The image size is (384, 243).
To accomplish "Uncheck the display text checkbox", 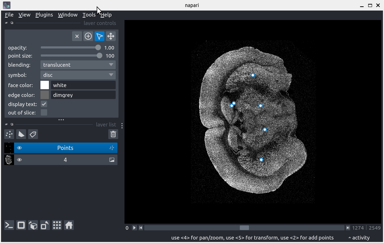I will (x=44, y=104).
